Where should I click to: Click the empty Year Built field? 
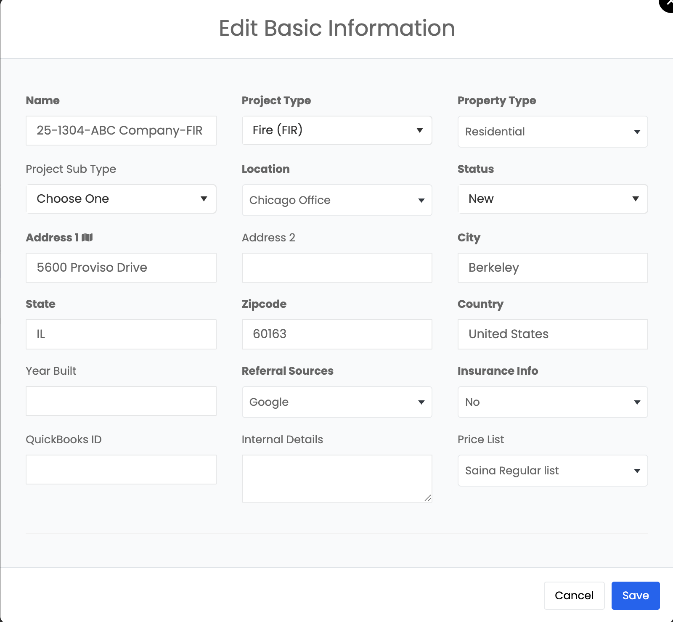[121, 401]
